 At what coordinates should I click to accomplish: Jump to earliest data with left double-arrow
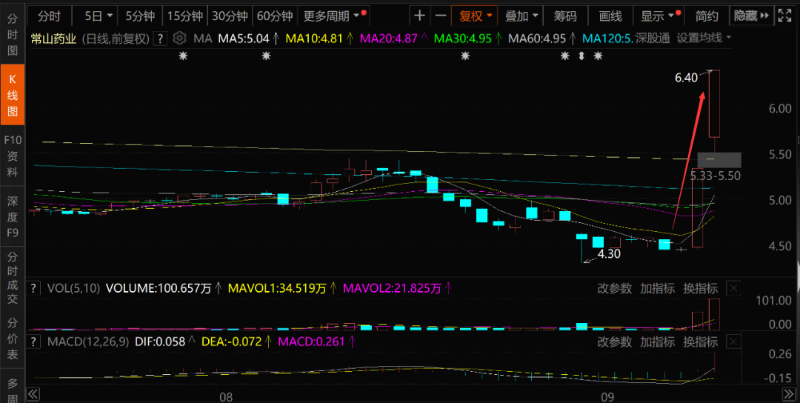point(33,394)
